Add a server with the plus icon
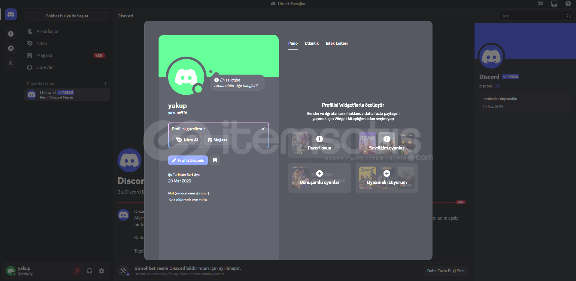Viewport: 576px width, 281px height. click(x=11, y=34)
